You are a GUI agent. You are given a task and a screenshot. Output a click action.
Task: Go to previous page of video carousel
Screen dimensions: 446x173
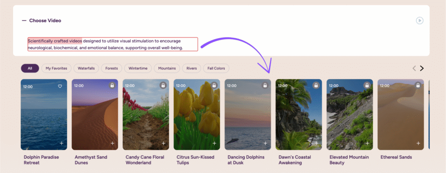point(414,68)
